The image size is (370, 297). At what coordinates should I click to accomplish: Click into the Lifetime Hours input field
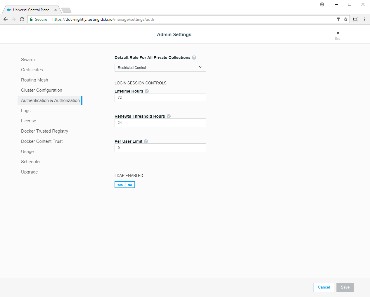[x=160, y=98]
